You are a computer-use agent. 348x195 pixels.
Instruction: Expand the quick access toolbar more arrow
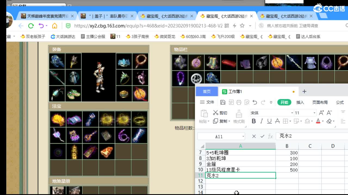click(x=271, y=102)
